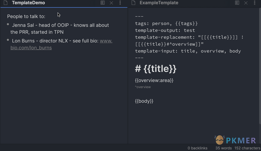The width and height of the screenshot is (261, 151).
Task: Place the cursor in the # {{title}} heading
Action: point(156,69)
